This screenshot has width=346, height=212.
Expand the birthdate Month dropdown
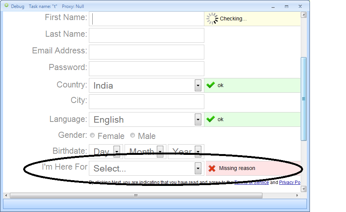tap(160, 152)
